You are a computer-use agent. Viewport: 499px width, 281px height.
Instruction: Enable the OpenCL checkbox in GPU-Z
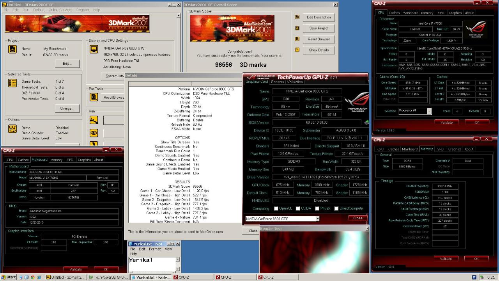[x=276, y=208]
